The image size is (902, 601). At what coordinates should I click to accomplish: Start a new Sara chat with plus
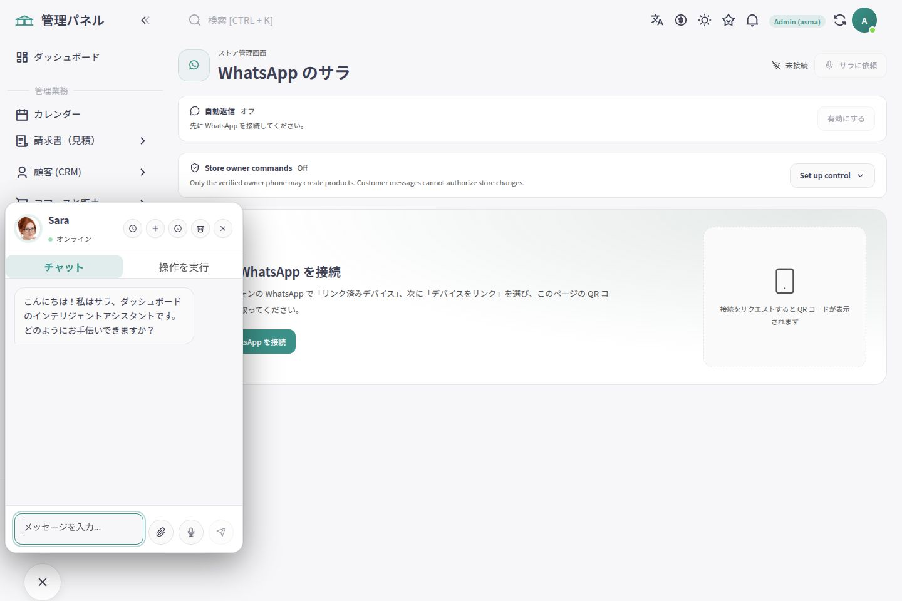tap(155, 229)
